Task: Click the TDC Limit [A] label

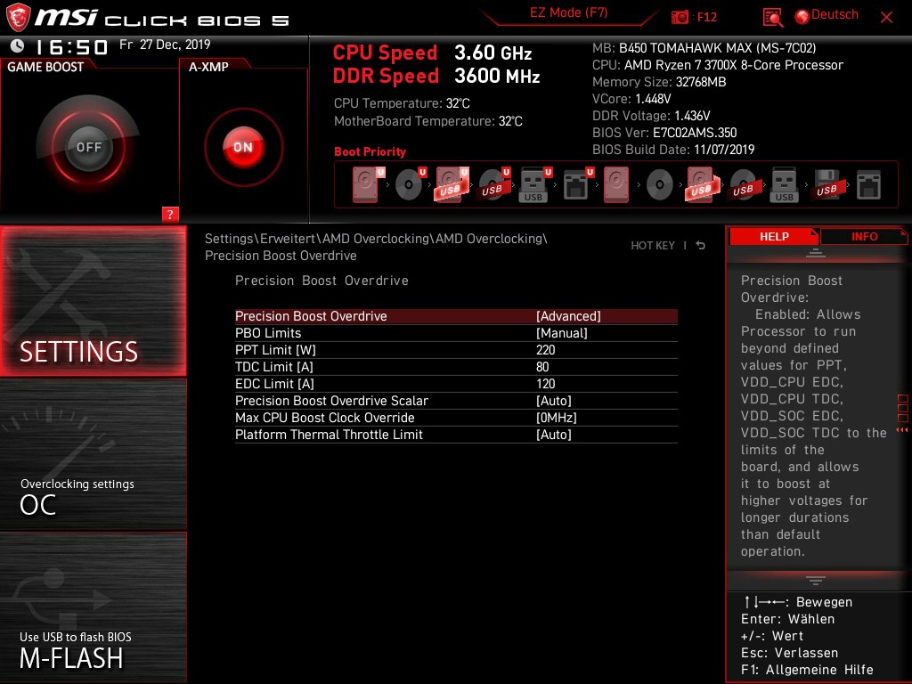Action: 274,367
